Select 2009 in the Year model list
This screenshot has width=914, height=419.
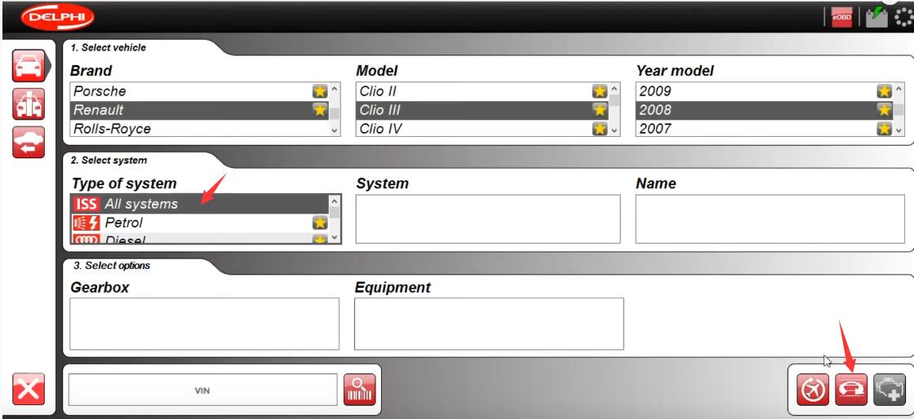pos(764,90)
